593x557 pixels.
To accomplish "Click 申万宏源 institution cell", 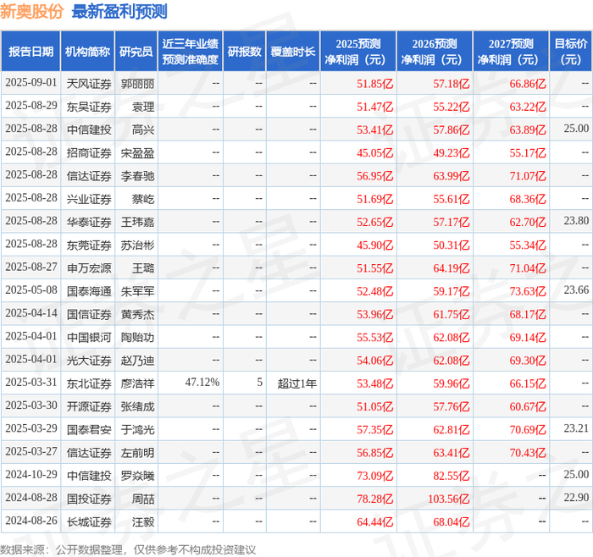I will point(89,268).
